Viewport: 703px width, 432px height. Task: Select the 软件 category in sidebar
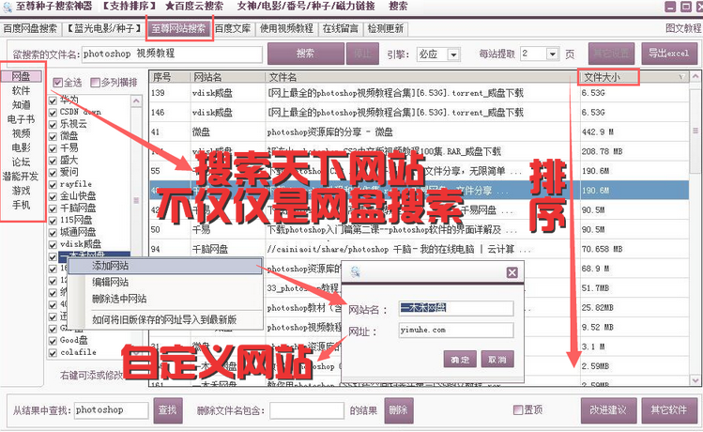click(x=21, y=90)
